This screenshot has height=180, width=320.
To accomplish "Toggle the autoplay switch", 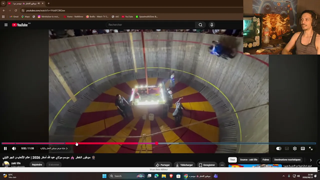I will click(279, 148).
